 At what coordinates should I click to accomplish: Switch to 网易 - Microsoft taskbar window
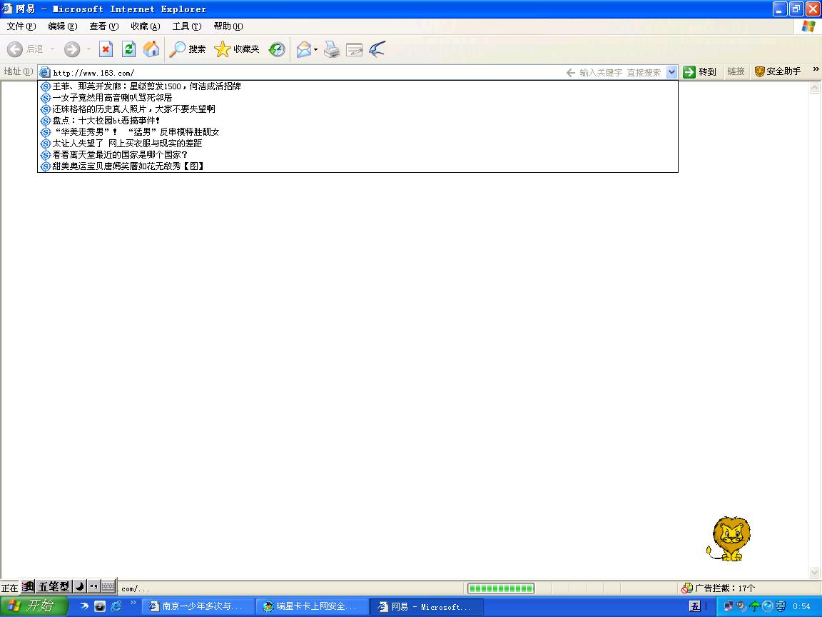(426, 606)
